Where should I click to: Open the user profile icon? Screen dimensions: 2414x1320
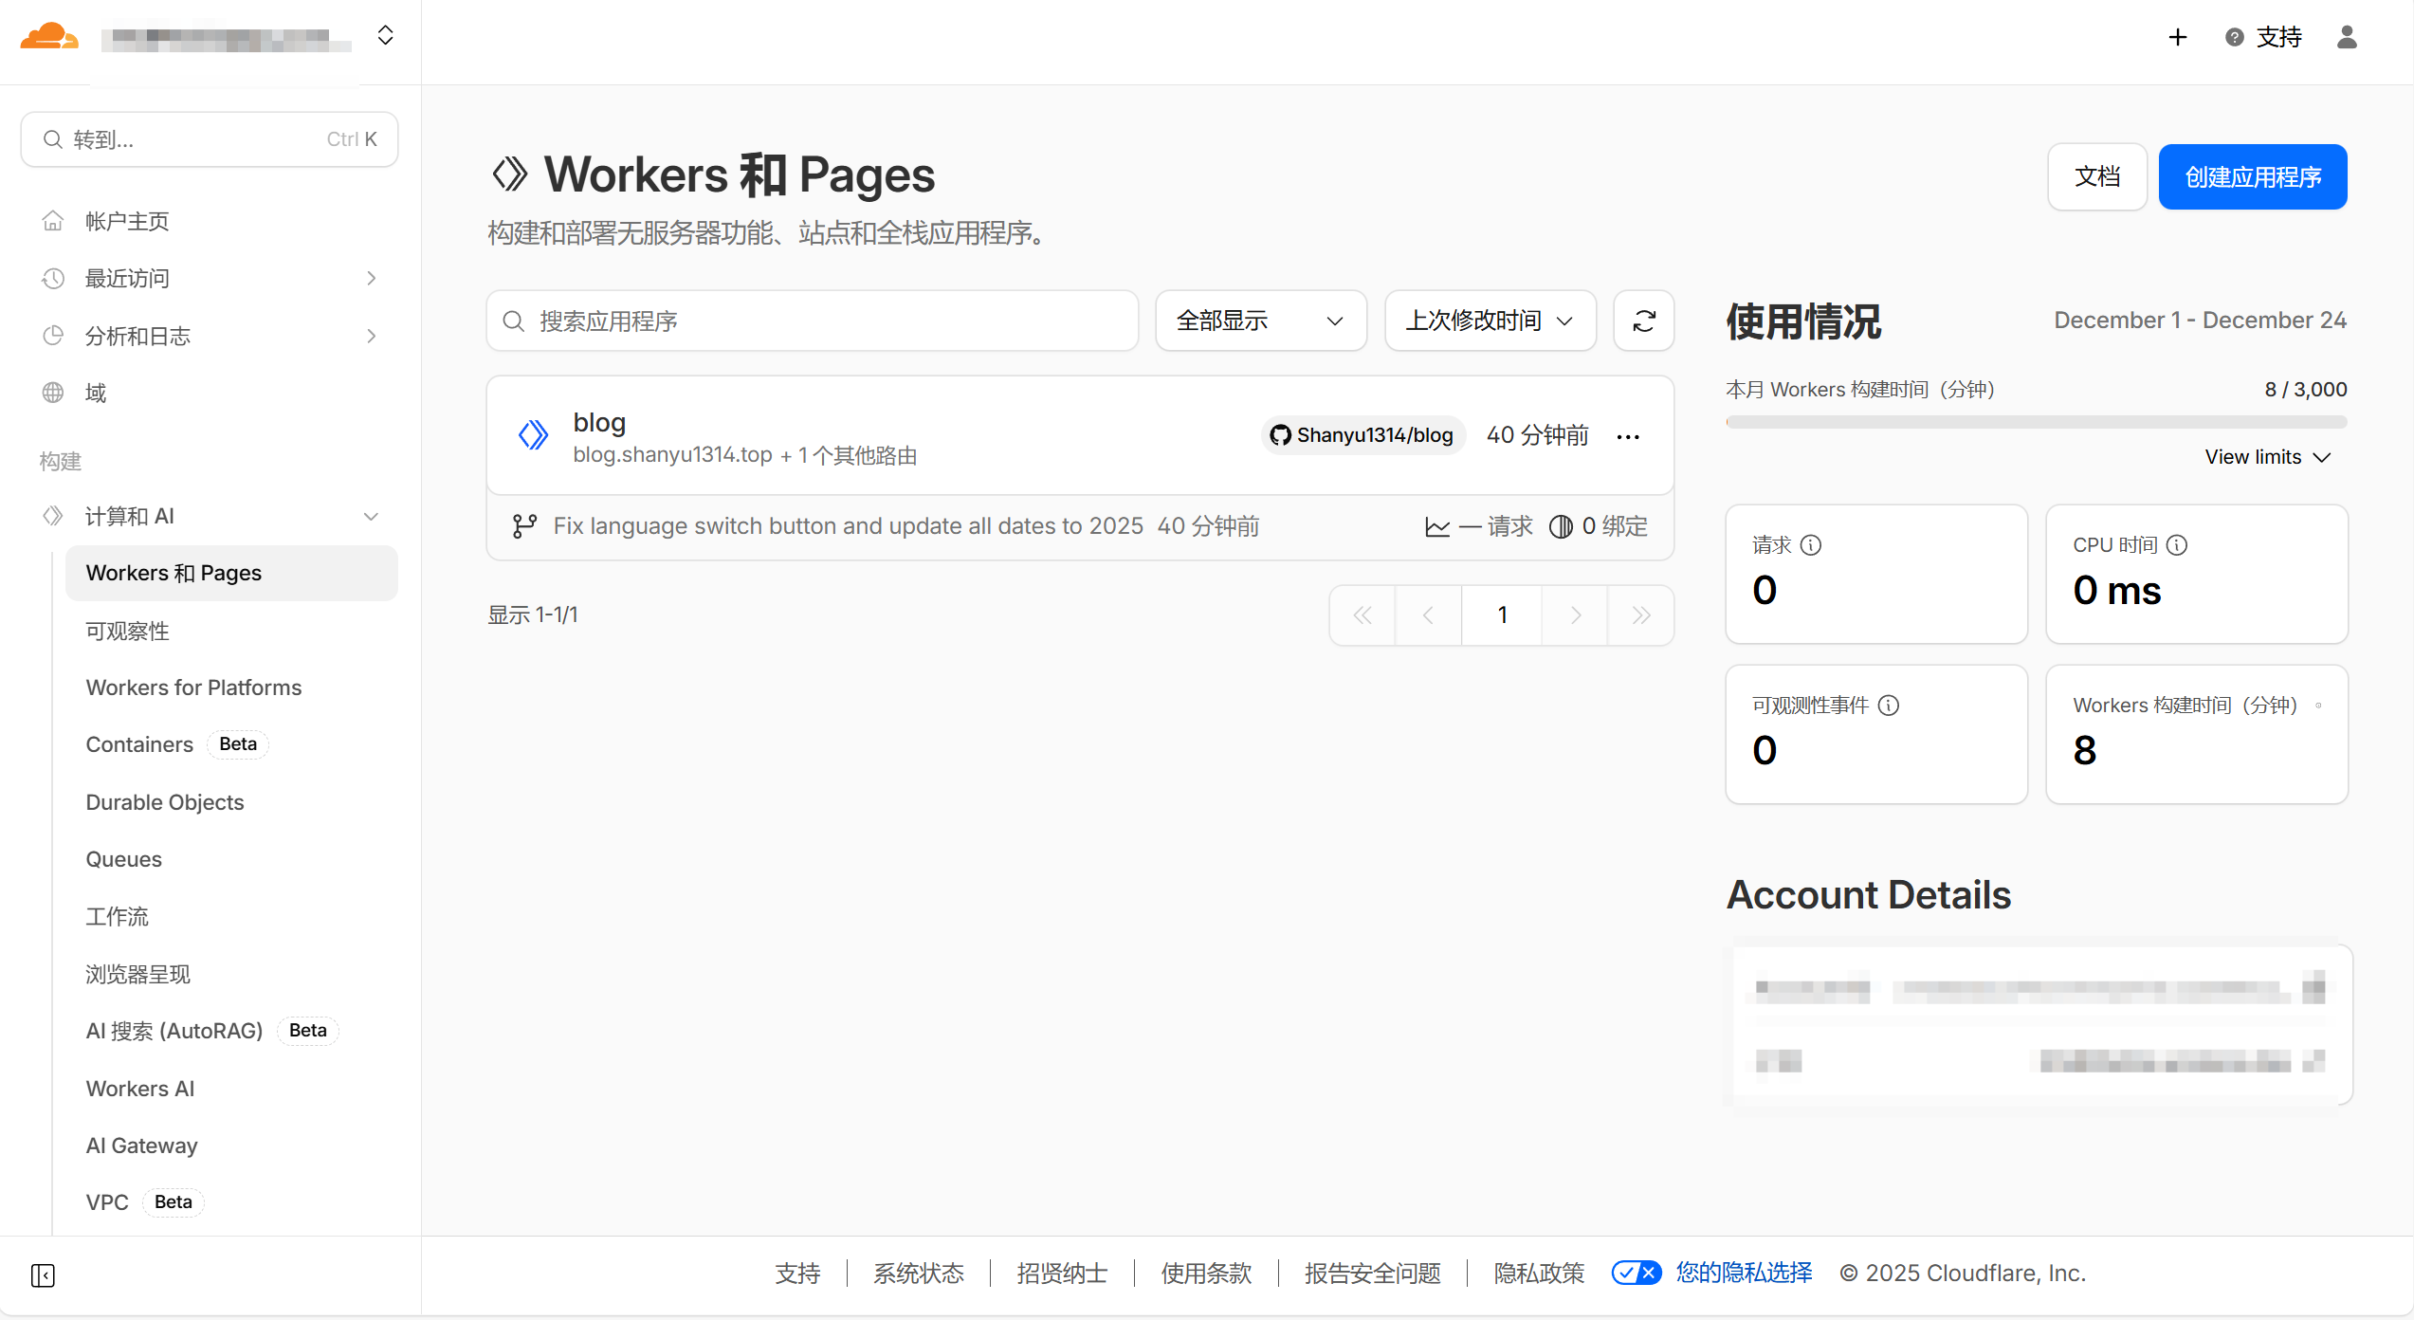[2346, 37]
